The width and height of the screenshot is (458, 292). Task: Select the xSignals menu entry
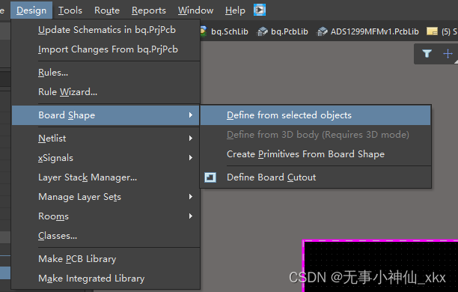click(x=106, y=158)
